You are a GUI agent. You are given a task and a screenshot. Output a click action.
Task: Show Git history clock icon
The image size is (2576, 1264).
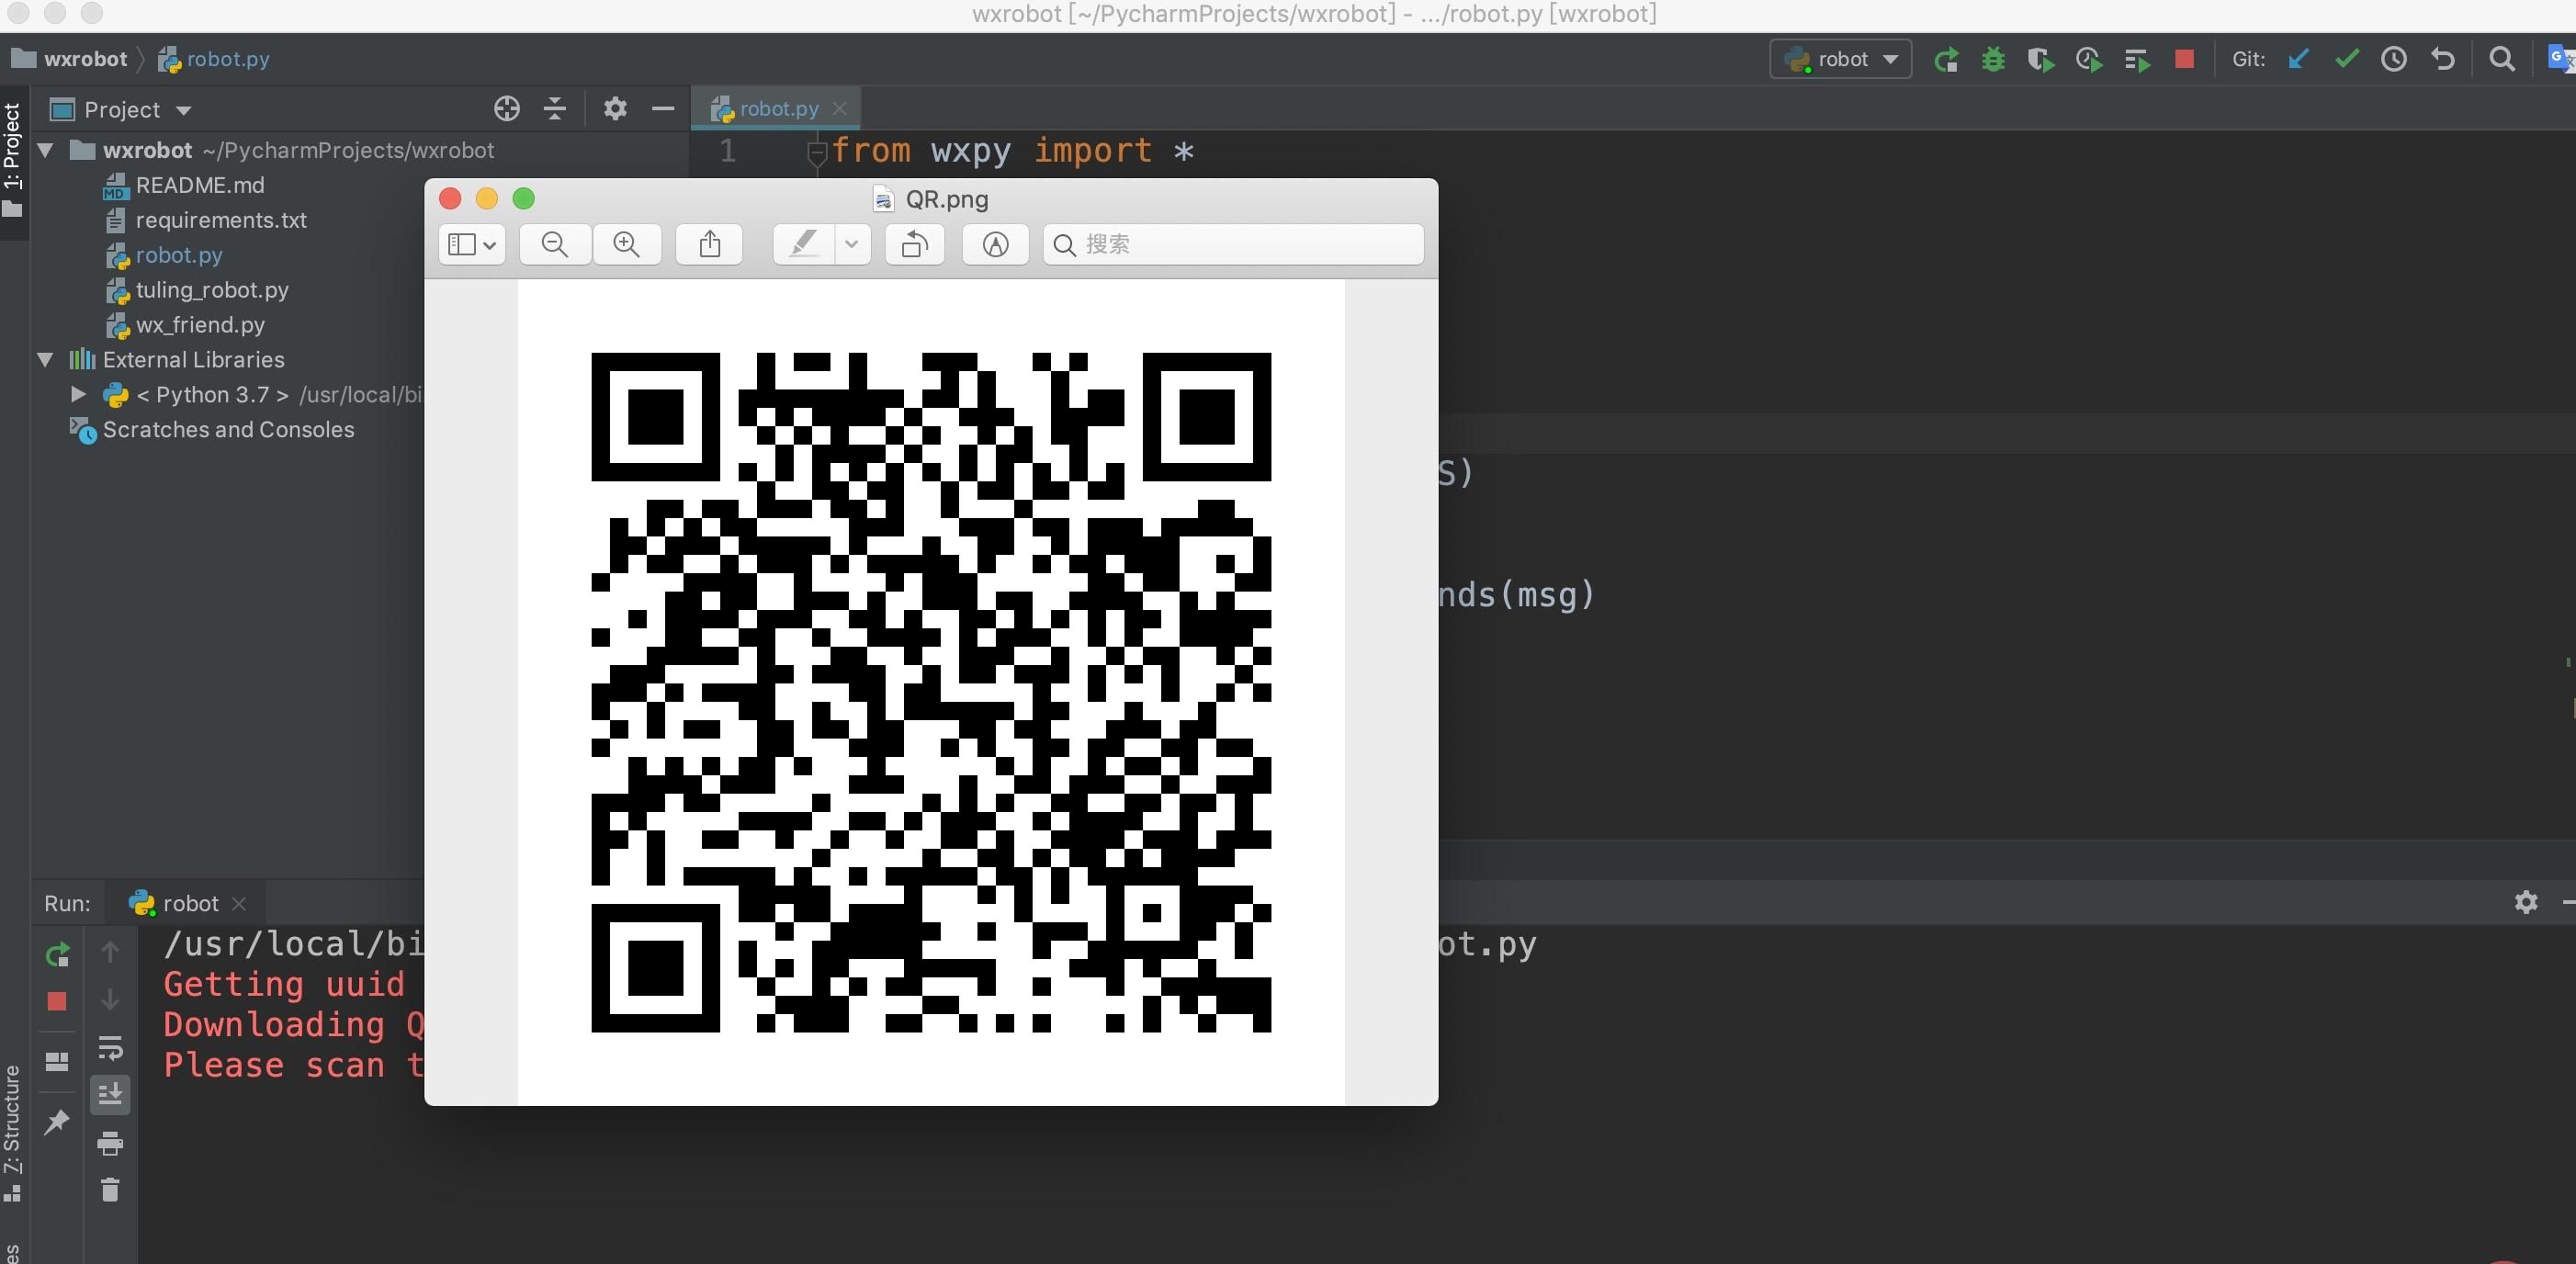2394,60
